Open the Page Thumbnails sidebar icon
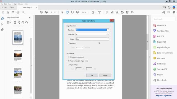Viewport: 177px width, 99px height. (2, 18)
